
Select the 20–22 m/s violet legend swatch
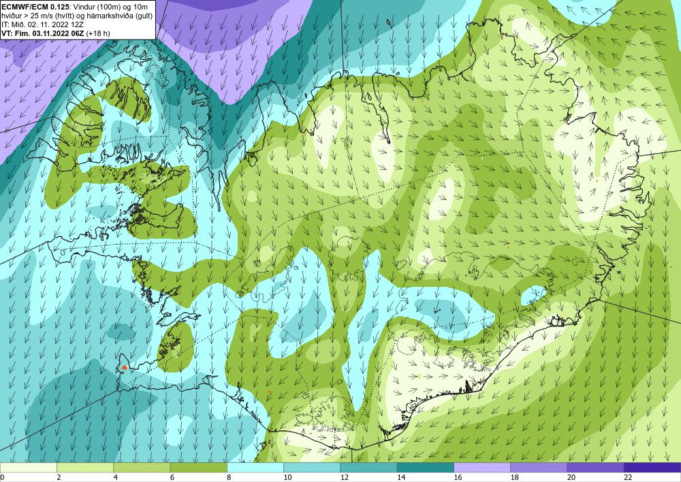tap(596, 468)
